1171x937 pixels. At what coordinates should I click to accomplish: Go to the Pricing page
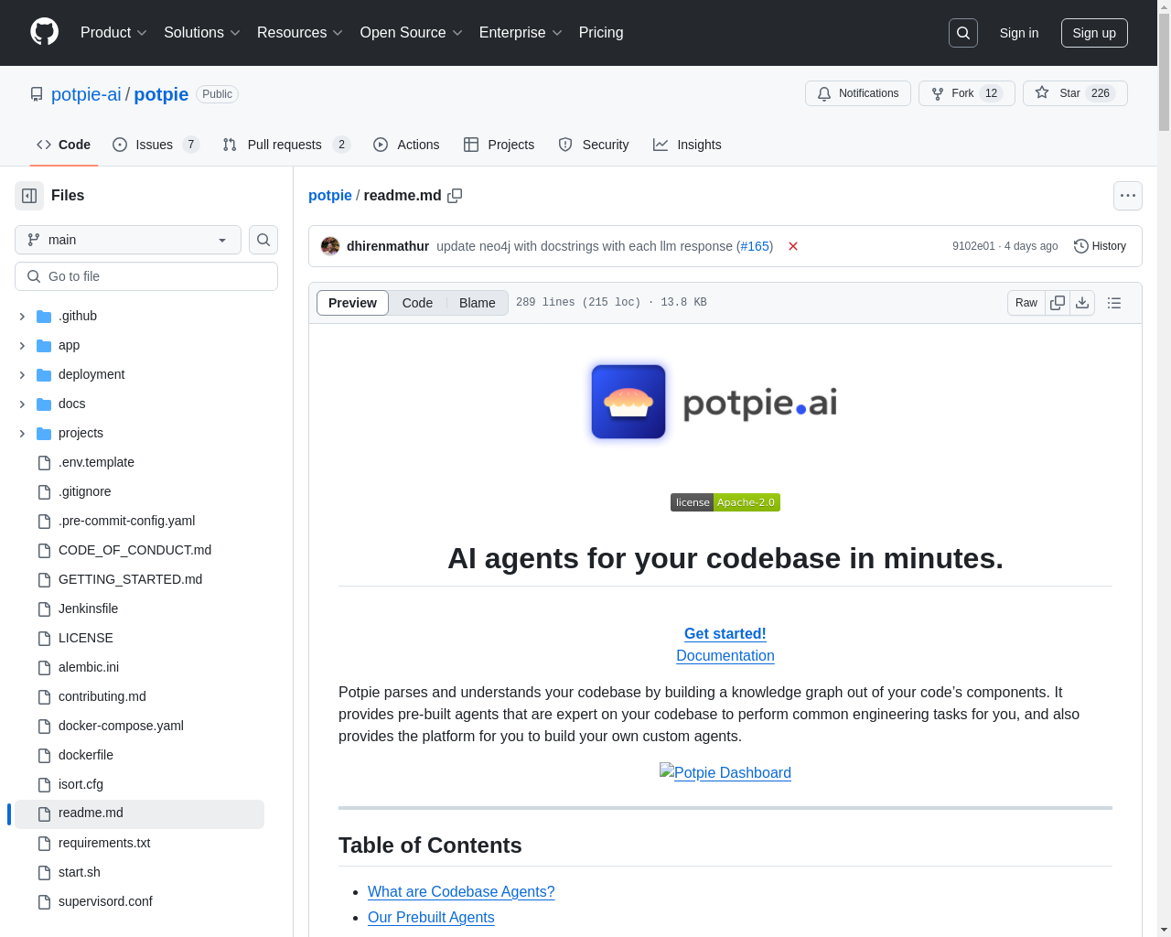coord(601,33)
